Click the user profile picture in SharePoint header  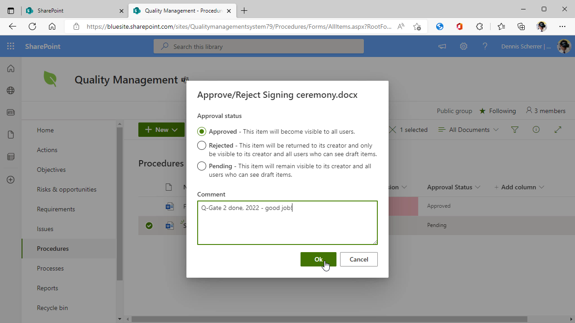(x=564, y=46)
